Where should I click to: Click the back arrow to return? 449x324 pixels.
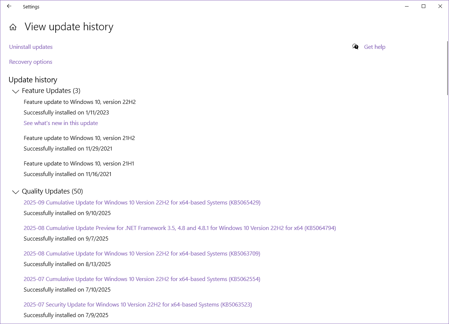click(x=9, y=6)
